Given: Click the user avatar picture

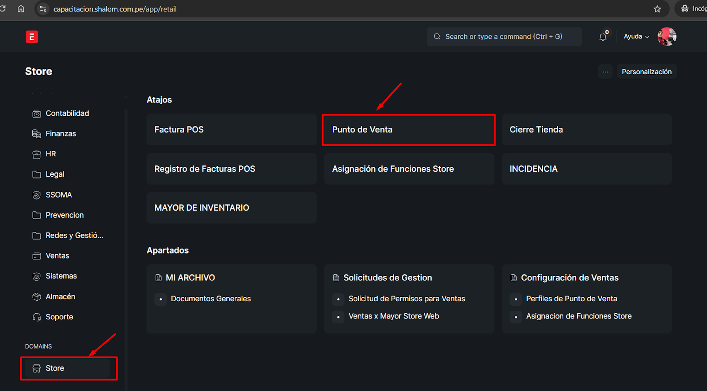Looking at the screenshot, I should pos(666,37).
